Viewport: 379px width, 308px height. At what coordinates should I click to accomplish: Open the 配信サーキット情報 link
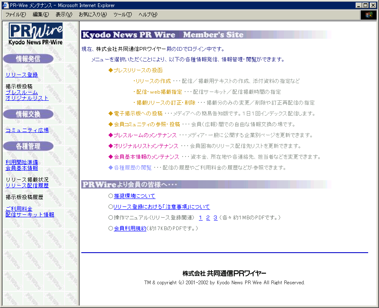click(x=30, y=215)
